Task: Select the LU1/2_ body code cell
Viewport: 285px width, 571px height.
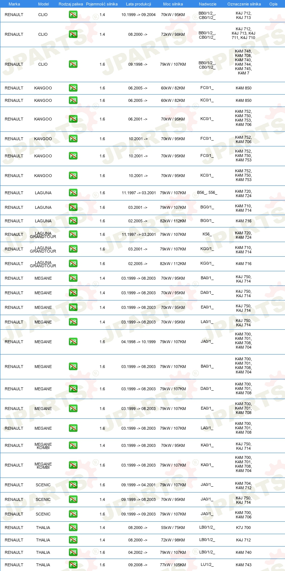Action: 207,565
